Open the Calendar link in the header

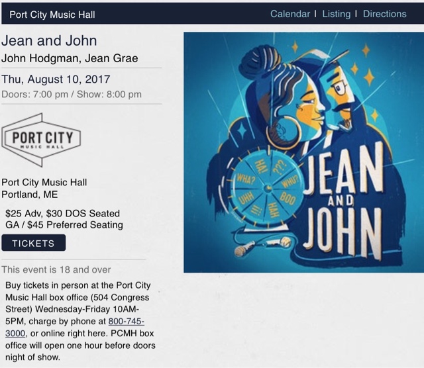click(290, 14)
